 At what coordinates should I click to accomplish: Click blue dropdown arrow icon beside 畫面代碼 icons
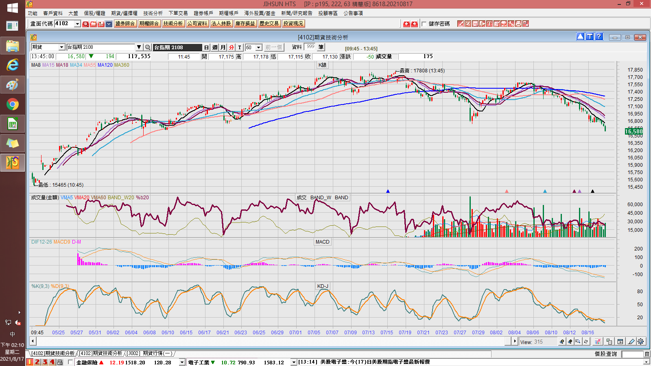(109, 24)
